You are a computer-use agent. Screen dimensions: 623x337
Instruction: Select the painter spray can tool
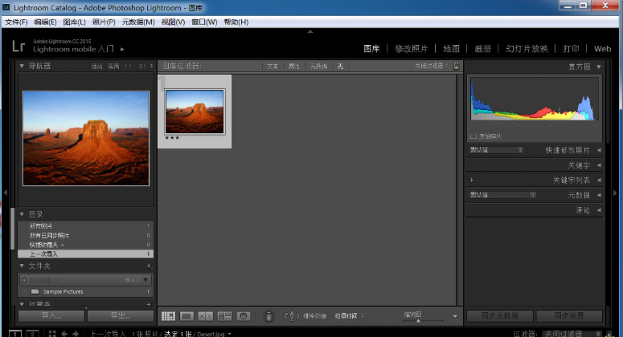(269, 315)
